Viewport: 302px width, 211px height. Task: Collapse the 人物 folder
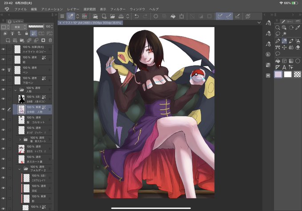(16, 90)
